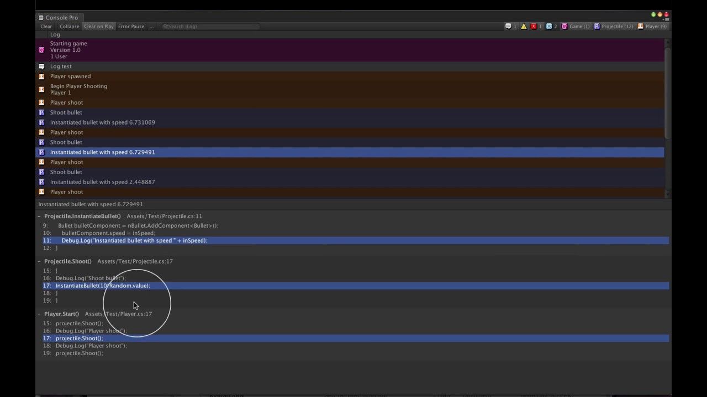
Task: Toggle the Collapse option
Action: [x=70, y=26]
